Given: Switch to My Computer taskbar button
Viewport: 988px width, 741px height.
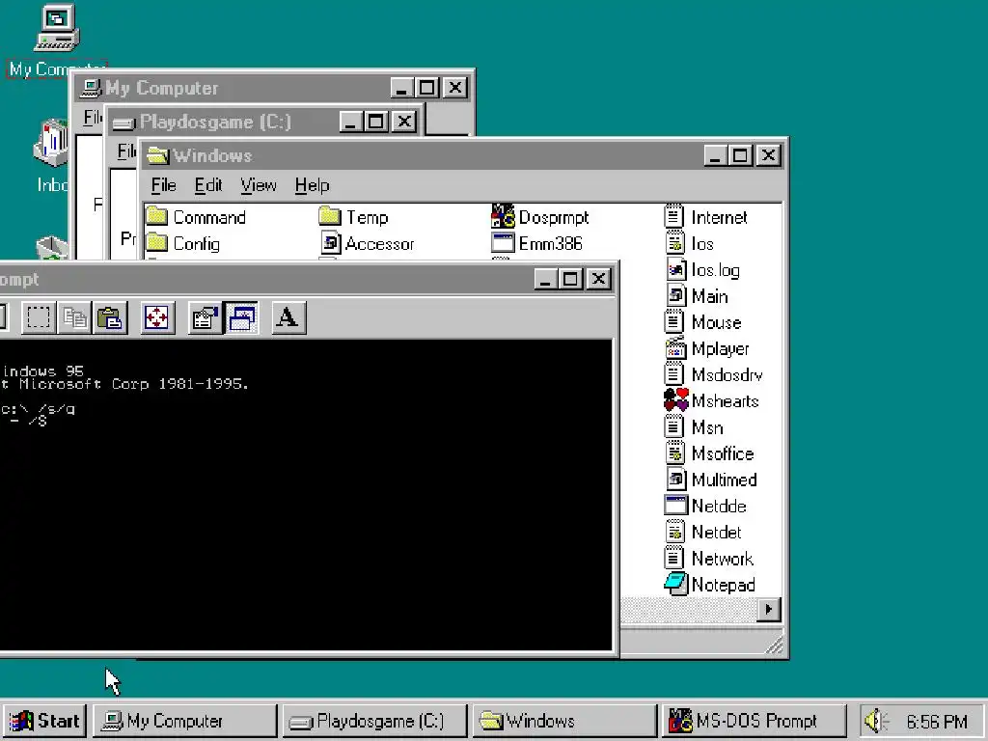Looking at the screenshot, I should click(184, 721).
